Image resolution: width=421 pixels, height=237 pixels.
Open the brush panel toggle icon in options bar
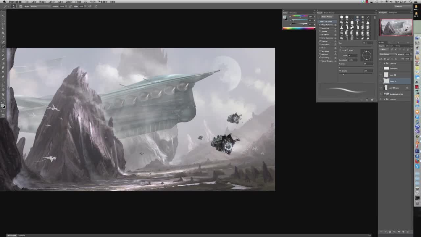pyautogui.click(x=21, y=6)
